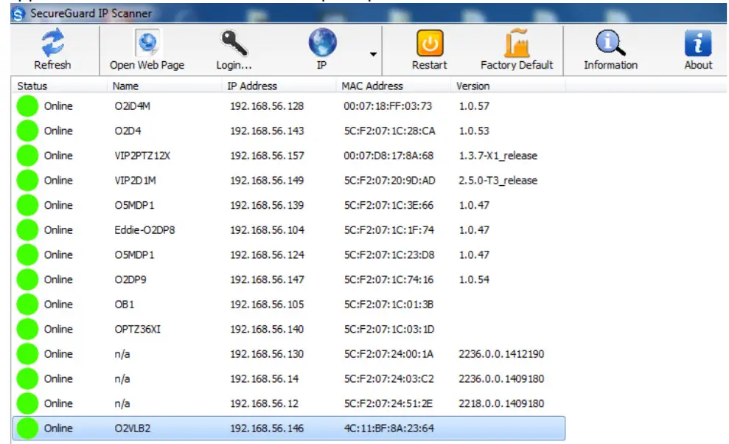Click IP address 192.168.56.12
Image resolution: width=729 pixels, height=444 pixels.
(x=264, y=403)
